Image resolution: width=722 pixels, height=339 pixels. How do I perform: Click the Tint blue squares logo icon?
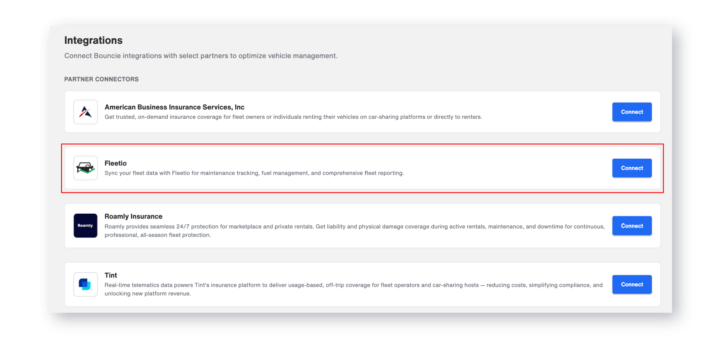(85, 284)
